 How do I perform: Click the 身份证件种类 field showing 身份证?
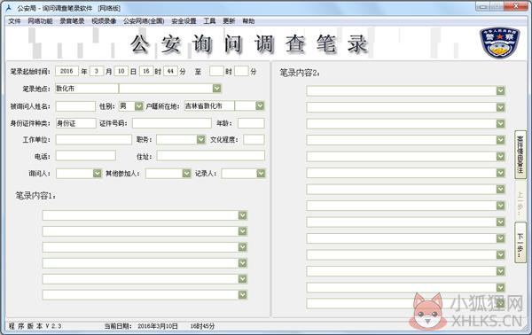point(76,123)
